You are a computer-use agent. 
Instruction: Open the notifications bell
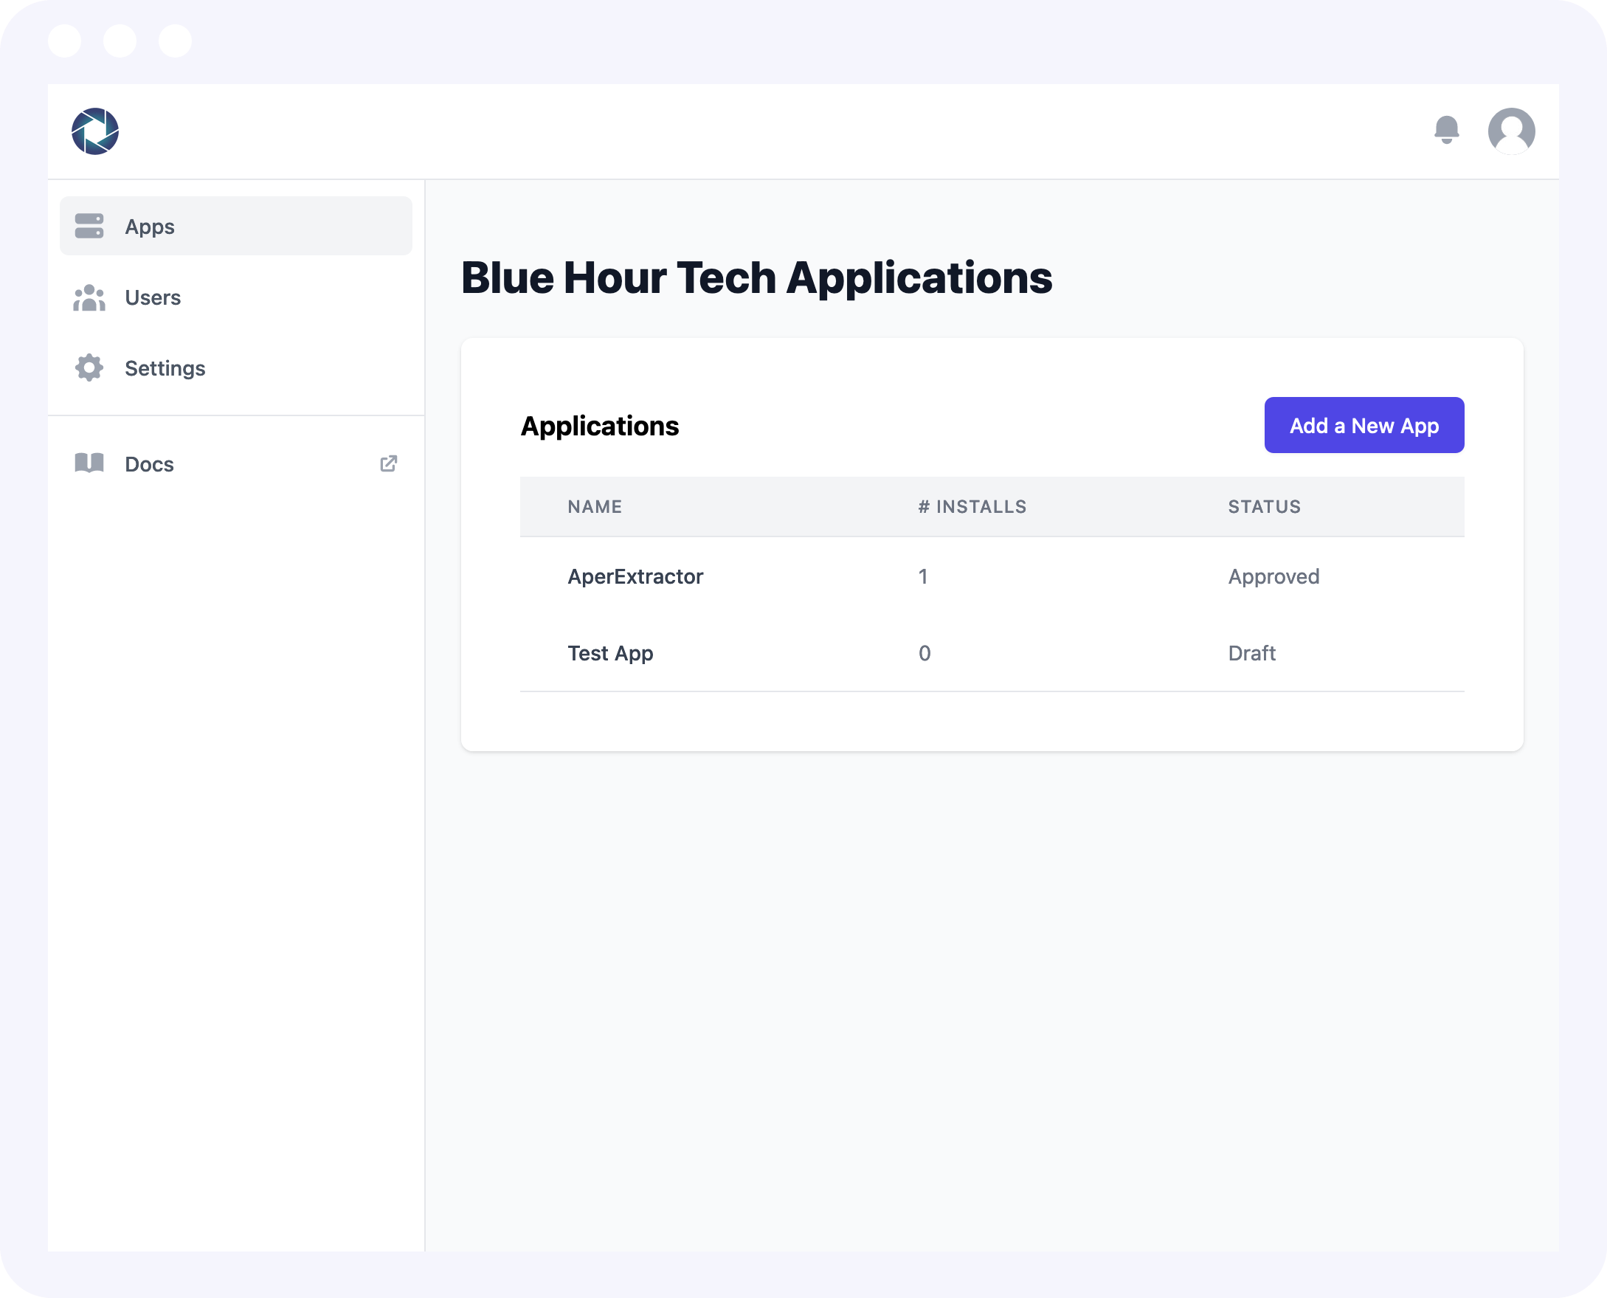1446,130
